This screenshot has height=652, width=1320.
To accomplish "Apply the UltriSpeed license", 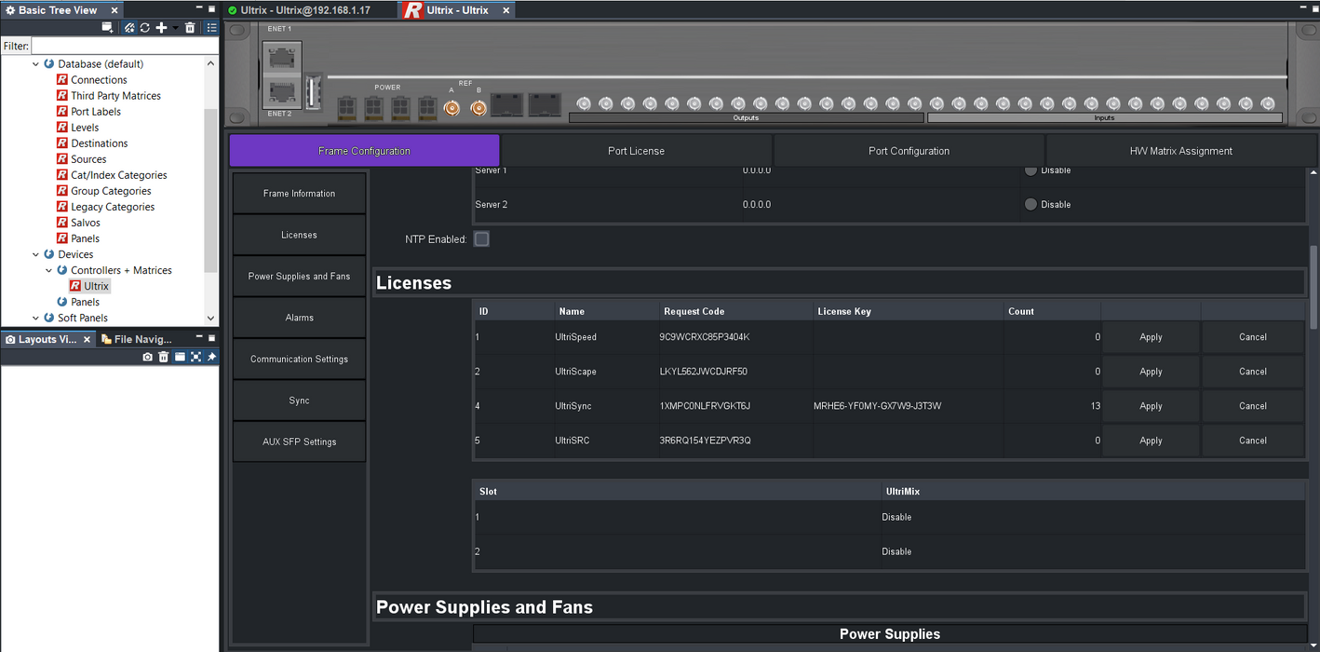I will pyautogui.click(x=1151, y=337).
